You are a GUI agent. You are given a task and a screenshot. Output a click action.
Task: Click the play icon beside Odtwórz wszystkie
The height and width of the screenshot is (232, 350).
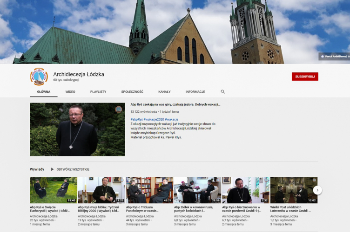click(52, 169)
